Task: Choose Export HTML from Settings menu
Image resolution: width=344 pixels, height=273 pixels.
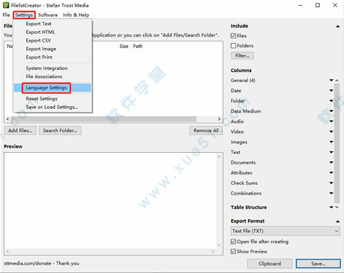Action: click(41, 32)
